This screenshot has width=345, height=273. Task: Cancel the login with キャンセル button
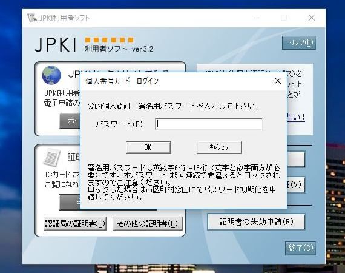[219, 147]
